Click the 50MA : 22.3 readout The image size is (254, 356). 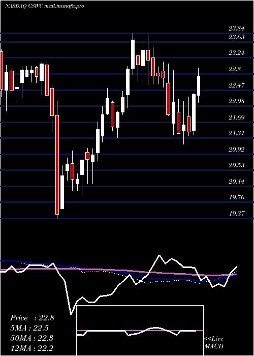[x=31, y=338]
